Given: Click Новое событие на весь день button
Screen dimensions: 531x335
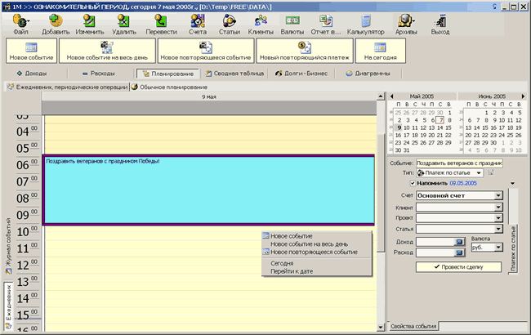Looking at the screenshot, I should (x=107, y=51).
